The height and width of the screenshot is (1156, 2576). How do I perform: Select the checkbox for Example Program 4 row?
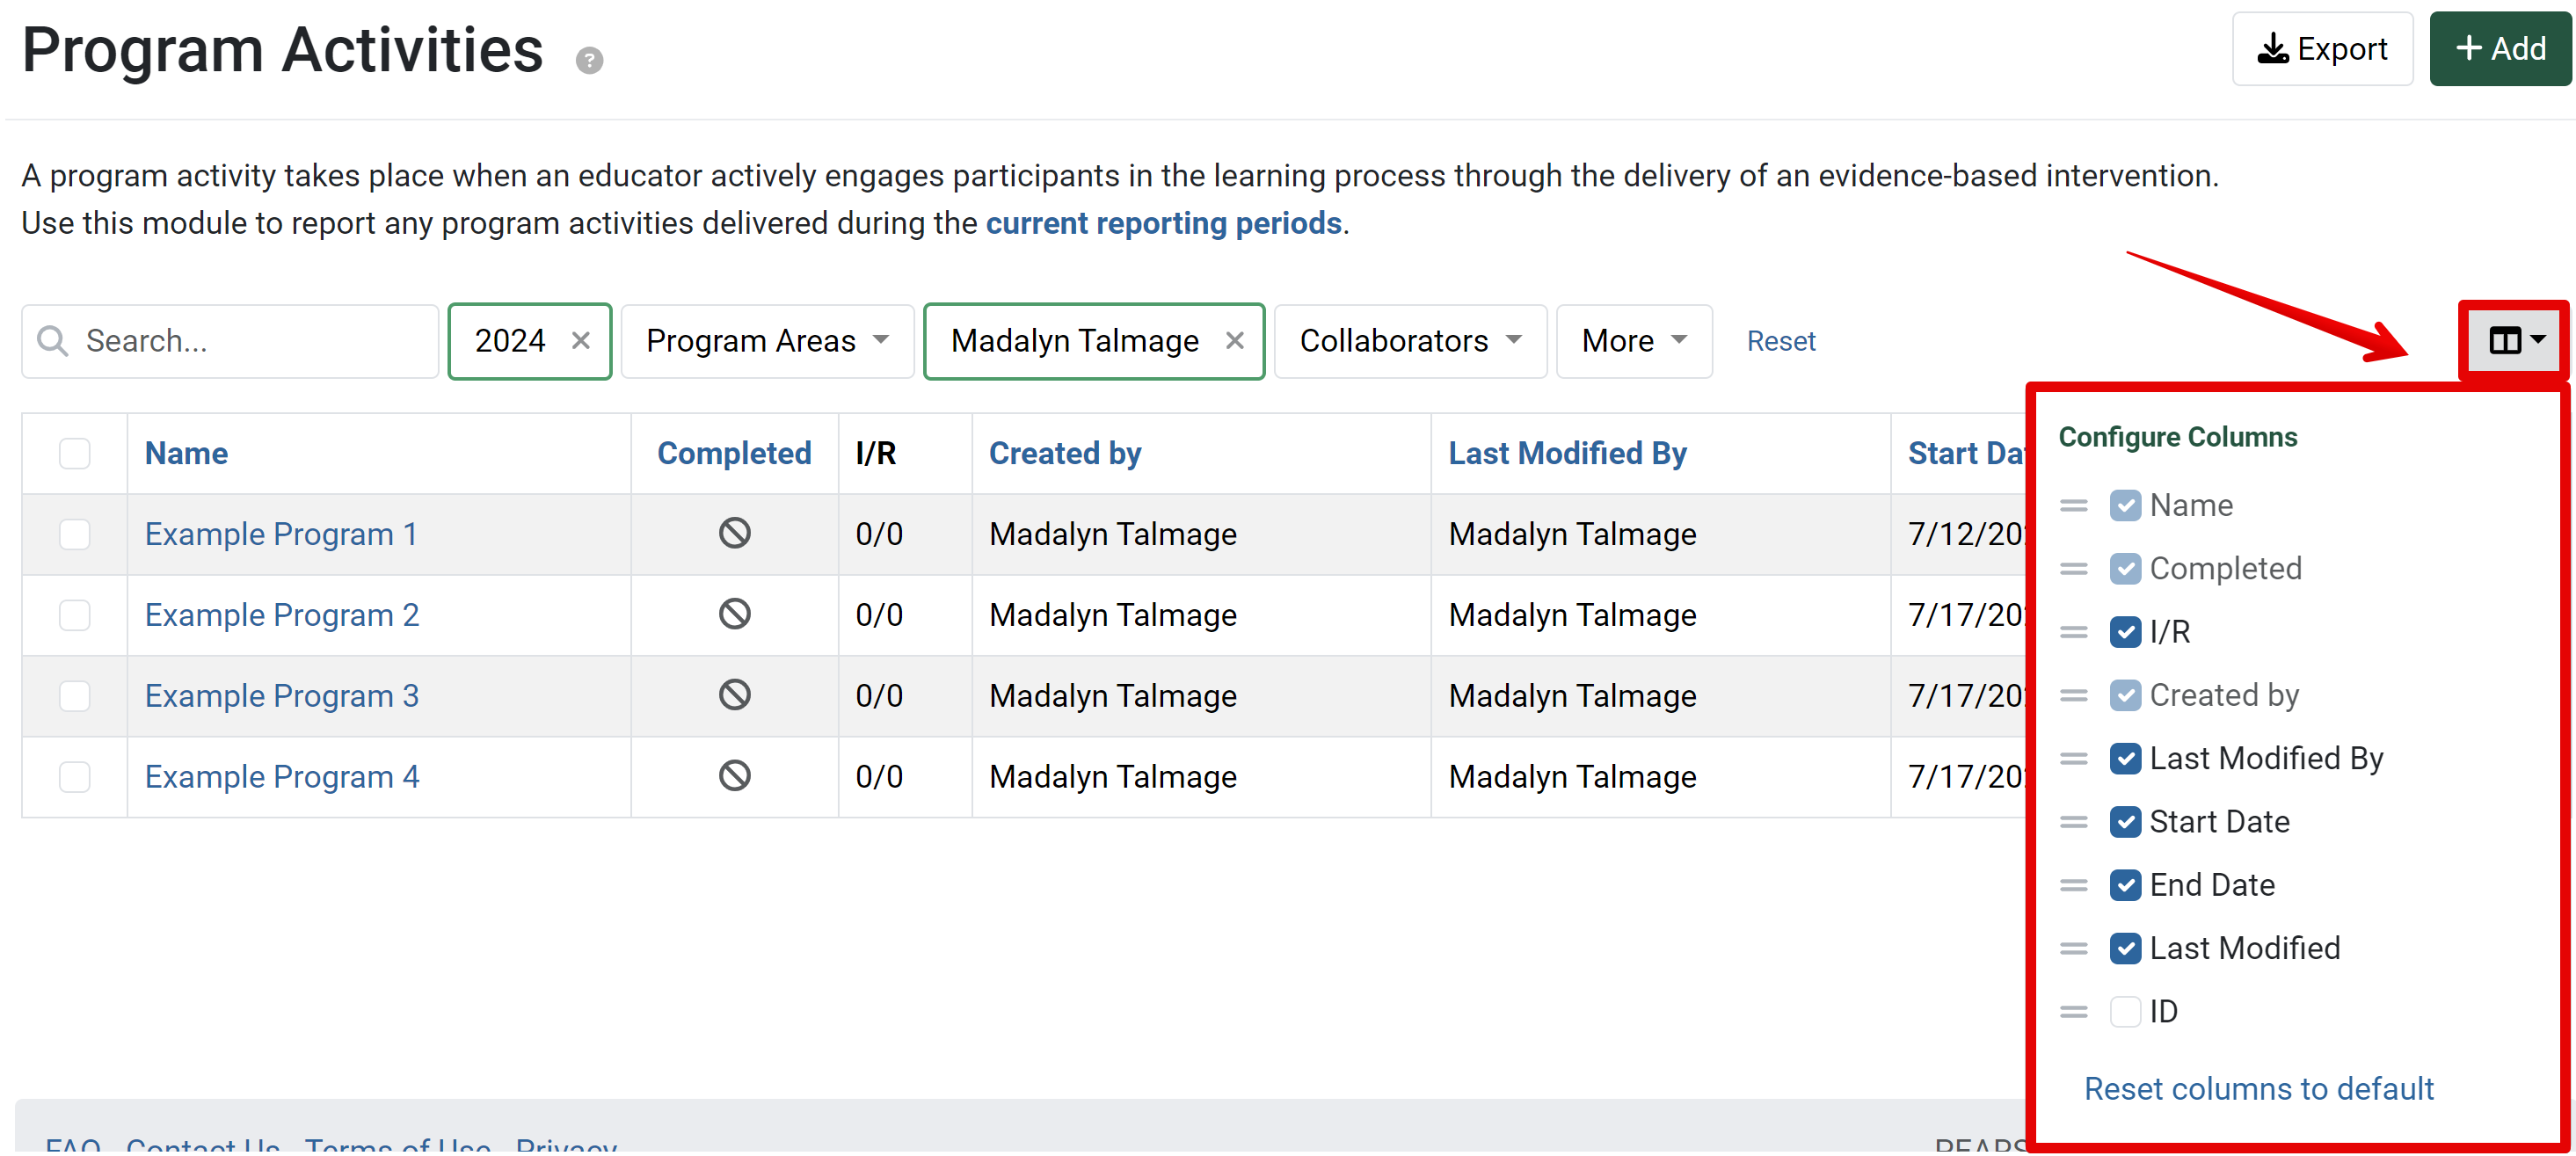(74, 777)
